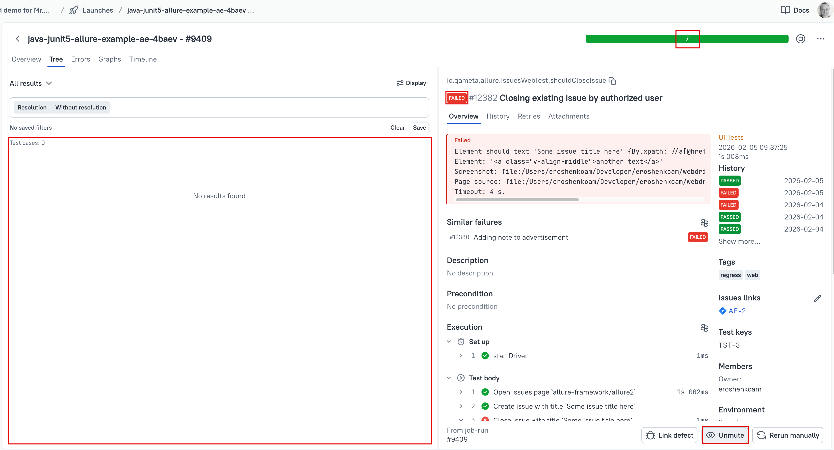This screenshot has height=450, width=834.
Task: Open the Display settings toggle
Action: [x=411, y=83]
